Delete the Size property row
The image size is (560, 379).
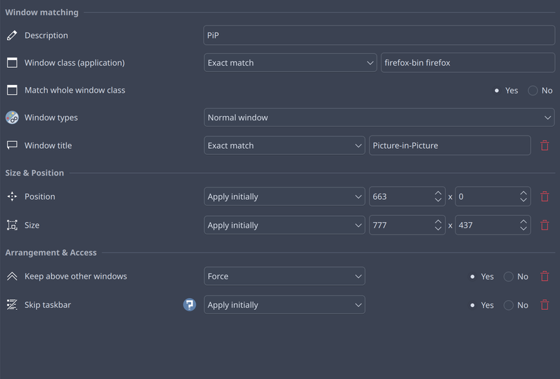545,225
